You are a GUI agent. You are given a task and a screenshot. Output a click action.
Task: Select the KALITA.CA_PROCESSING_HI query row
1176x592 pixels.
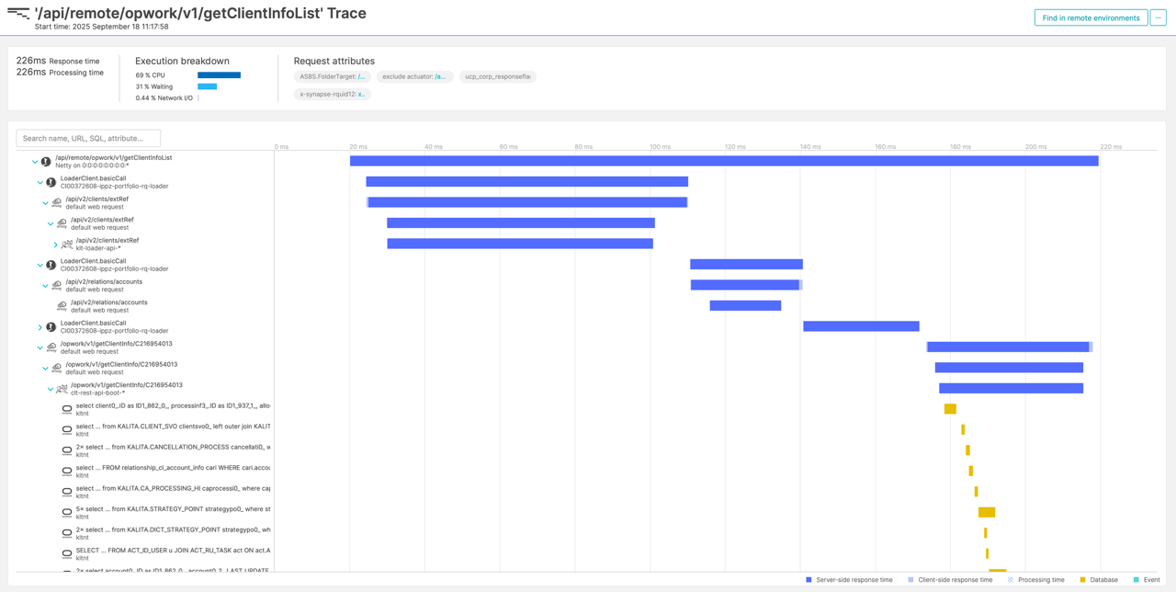[173, 488]
